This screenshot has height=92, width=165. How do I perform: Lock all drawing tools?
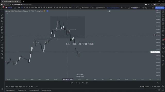click(2, 51)
